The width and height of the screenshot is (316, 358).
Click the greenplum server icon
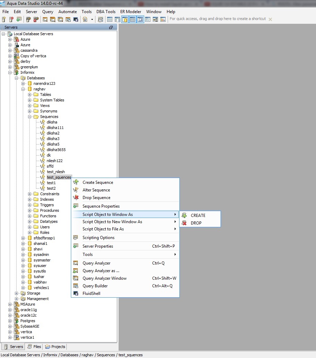(x=17, y=67)
